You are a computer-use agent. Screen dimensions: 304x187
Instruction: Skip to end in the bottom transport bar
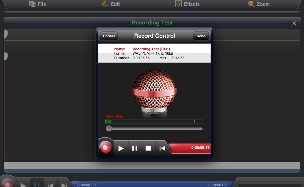click(64, 184)
